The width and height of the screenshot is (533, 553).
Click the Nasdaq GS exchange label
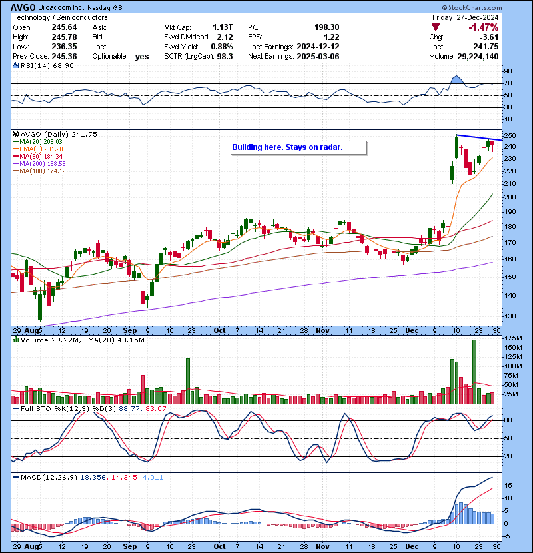tap(105, 8)
